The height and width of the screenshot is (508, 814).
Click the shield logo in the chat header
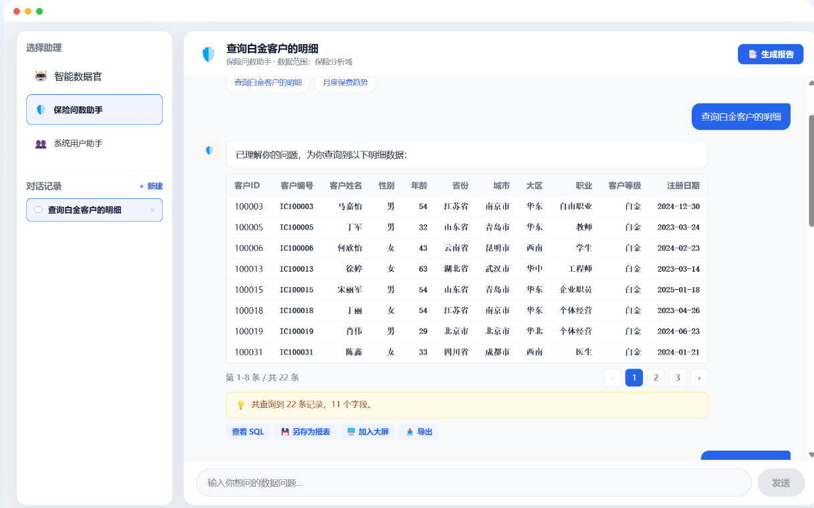tap(209, 54)
